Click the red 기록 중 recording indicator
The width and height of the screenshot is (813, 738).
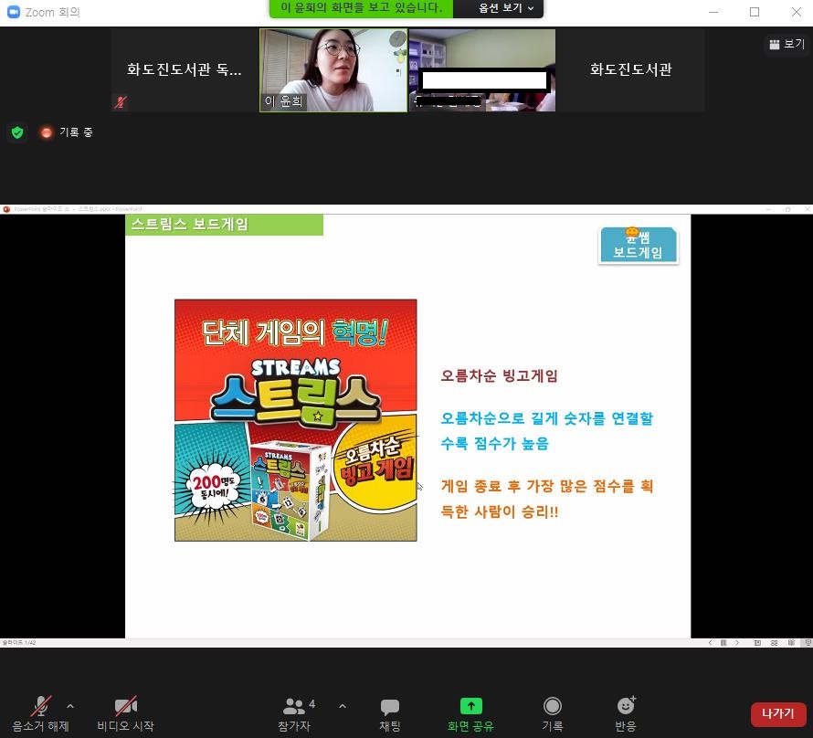[x=67, y=132]
